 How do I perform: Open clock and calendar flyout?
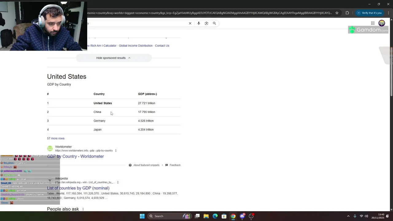click(379, 216)
